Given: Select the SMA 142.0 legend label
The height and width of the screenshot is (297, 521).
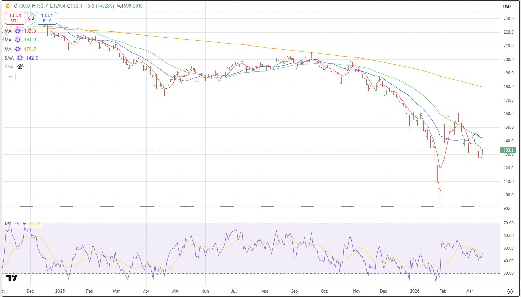Looking at the screenshot, I should click(x=9, y=58).
